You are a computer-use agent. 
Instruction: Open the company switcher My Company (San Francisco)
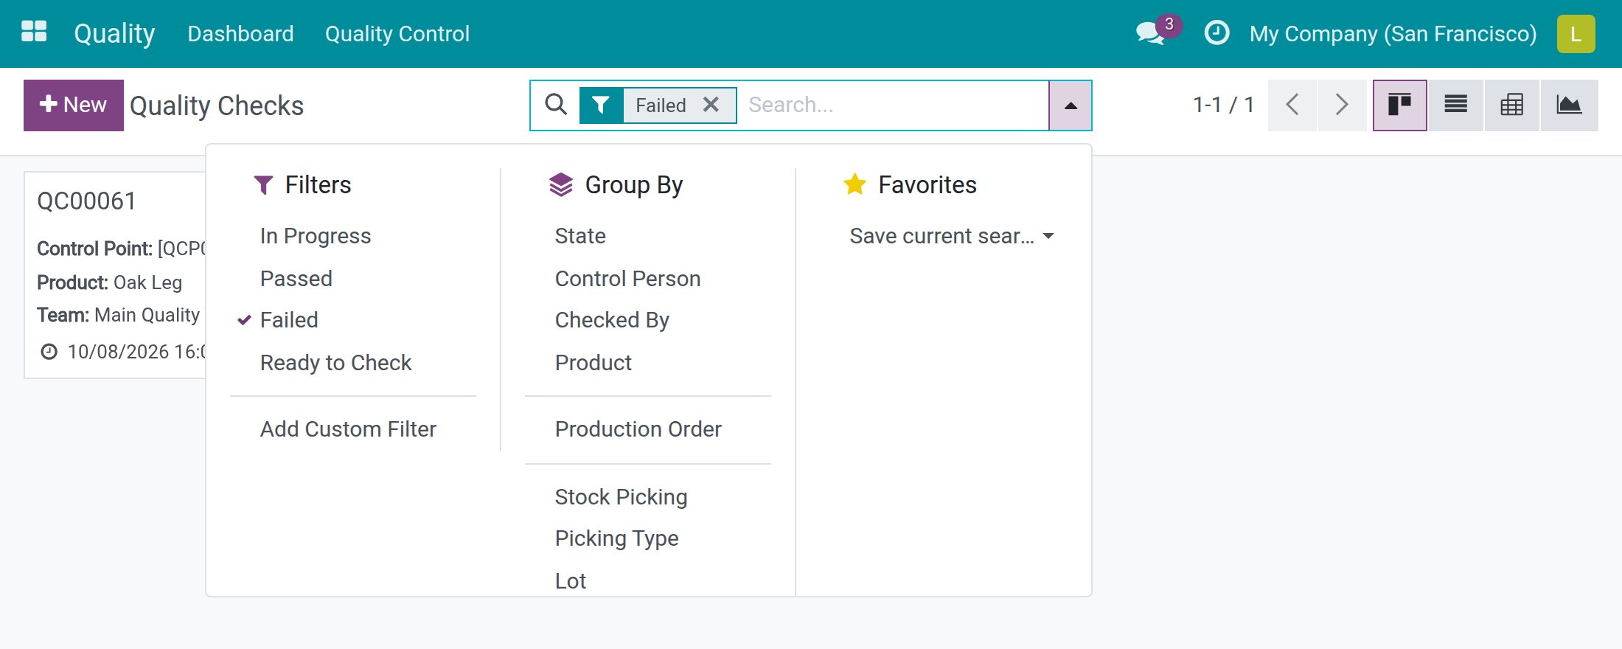(1393, 34)
